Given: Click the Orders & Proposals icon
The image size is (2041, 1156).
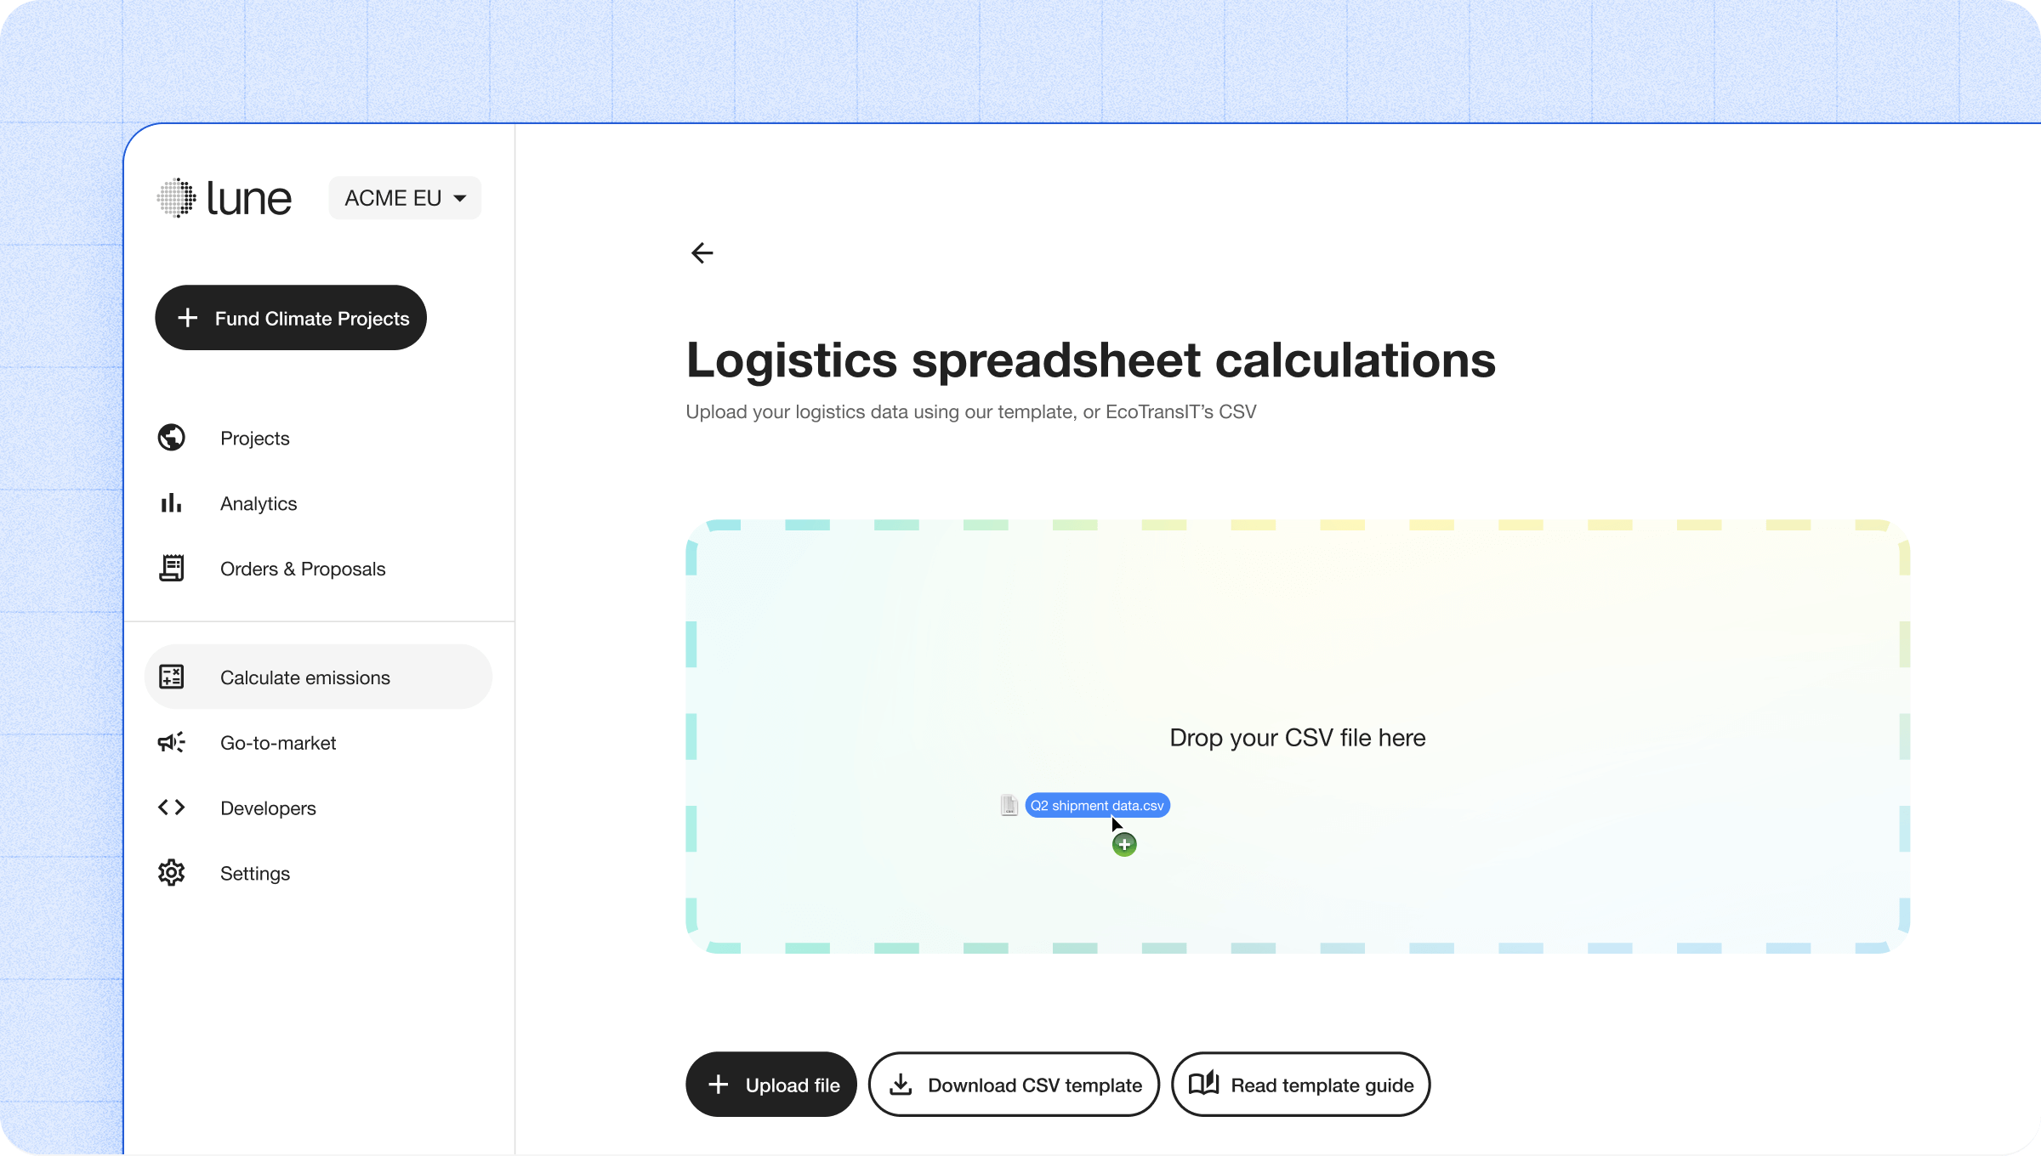Looking at the screenshot, I should (x=171, y=568).
